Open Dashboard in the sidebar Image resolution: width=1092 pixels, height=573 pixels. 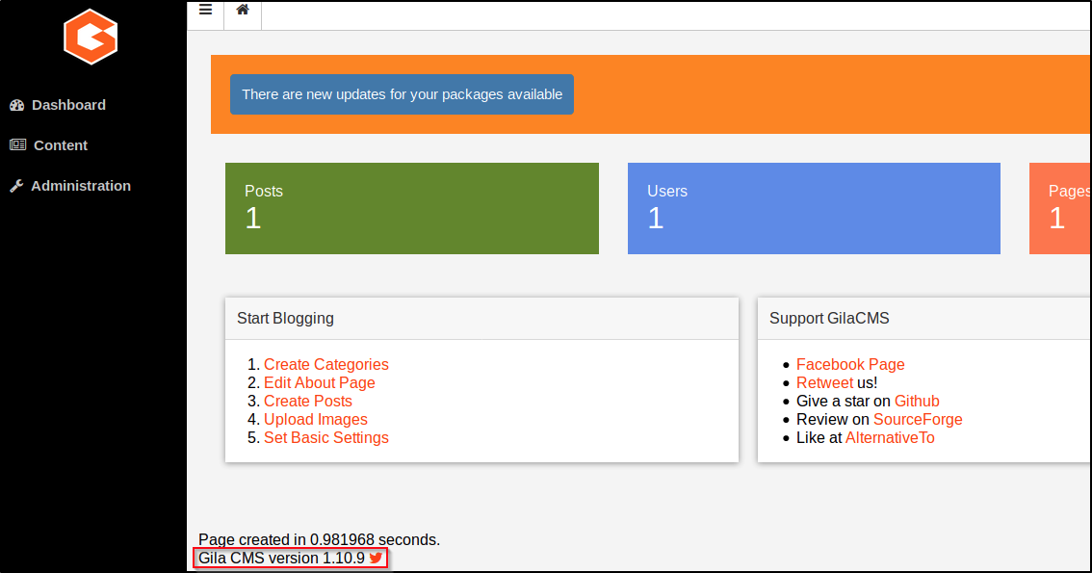click(69, 105)
